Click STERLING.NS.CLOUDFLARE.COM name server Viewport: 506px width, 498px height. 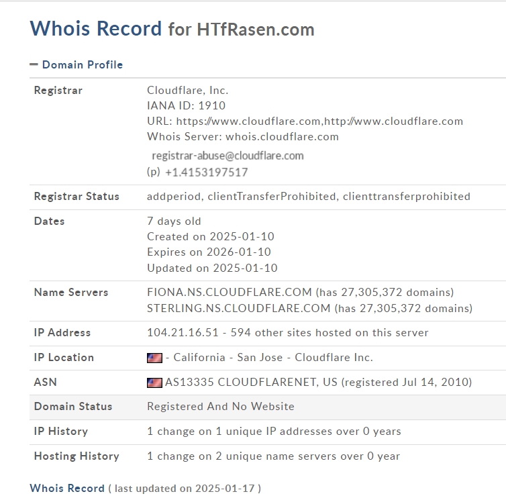239,308
